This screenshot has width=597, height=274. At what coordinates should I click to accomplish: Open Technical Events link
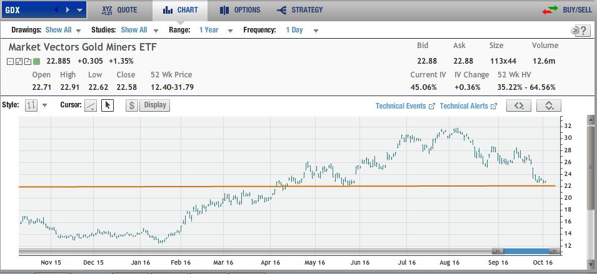tap(405, 106)
